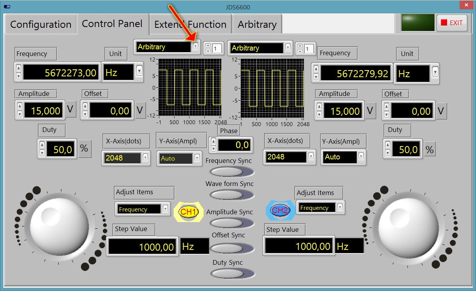This screenshot has height=291, width=476.
Task: Open CH1 Adjust Items Frequency dropdown
Action: click(166, 208)
